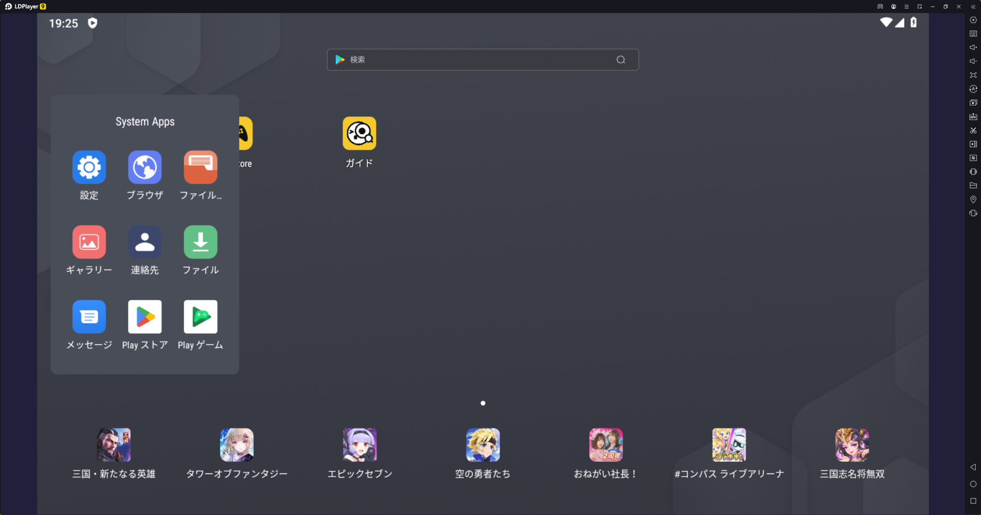Start 空の勇者たち from the dock

coord(482,445)
